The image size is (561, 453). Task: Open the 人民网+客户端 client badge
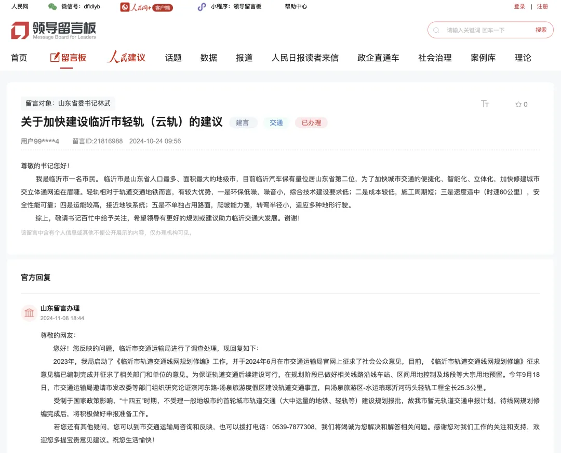(x=146, y=7)
